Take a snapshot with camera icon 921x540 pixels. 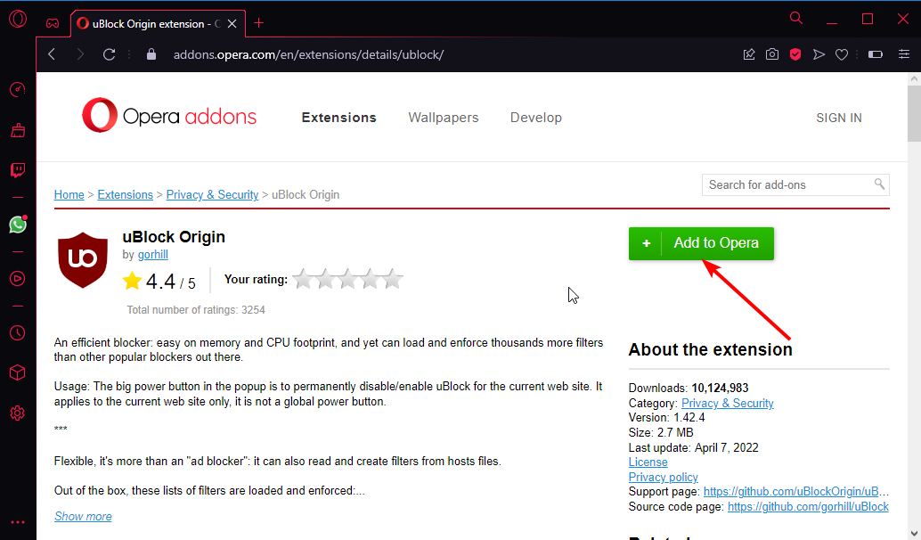point(772,54)
